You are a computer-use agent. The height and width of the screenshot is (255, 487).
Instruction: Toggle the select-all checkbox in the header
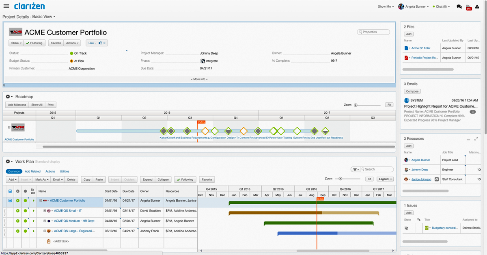10,191
